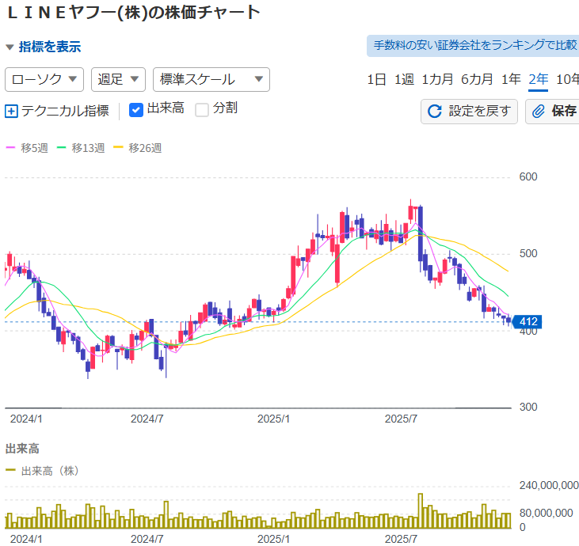The height and width of the screenshot is (546, 579).
Task: Click the 設定を戻す button
Action: point(469,111)
